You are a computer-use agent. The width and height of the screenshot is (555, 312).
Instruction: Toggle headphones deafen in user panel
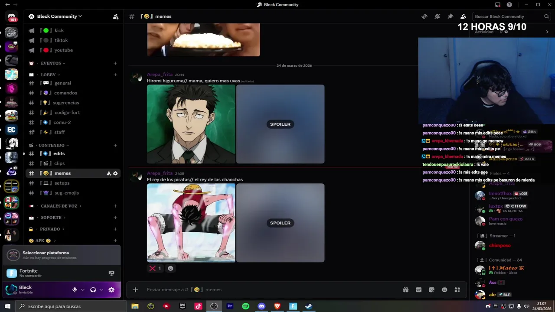(x=93, y=290)
